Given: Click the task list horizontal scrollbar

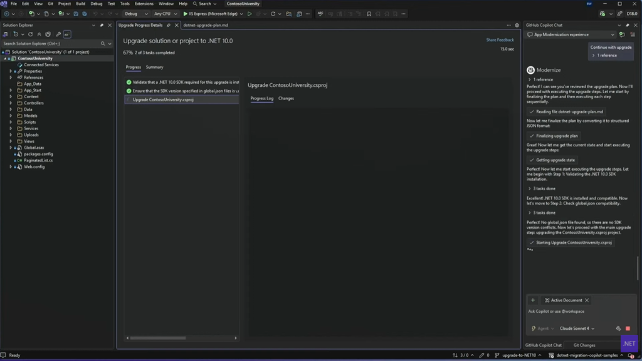Looking at the screenshot, I should coord(158,338).
